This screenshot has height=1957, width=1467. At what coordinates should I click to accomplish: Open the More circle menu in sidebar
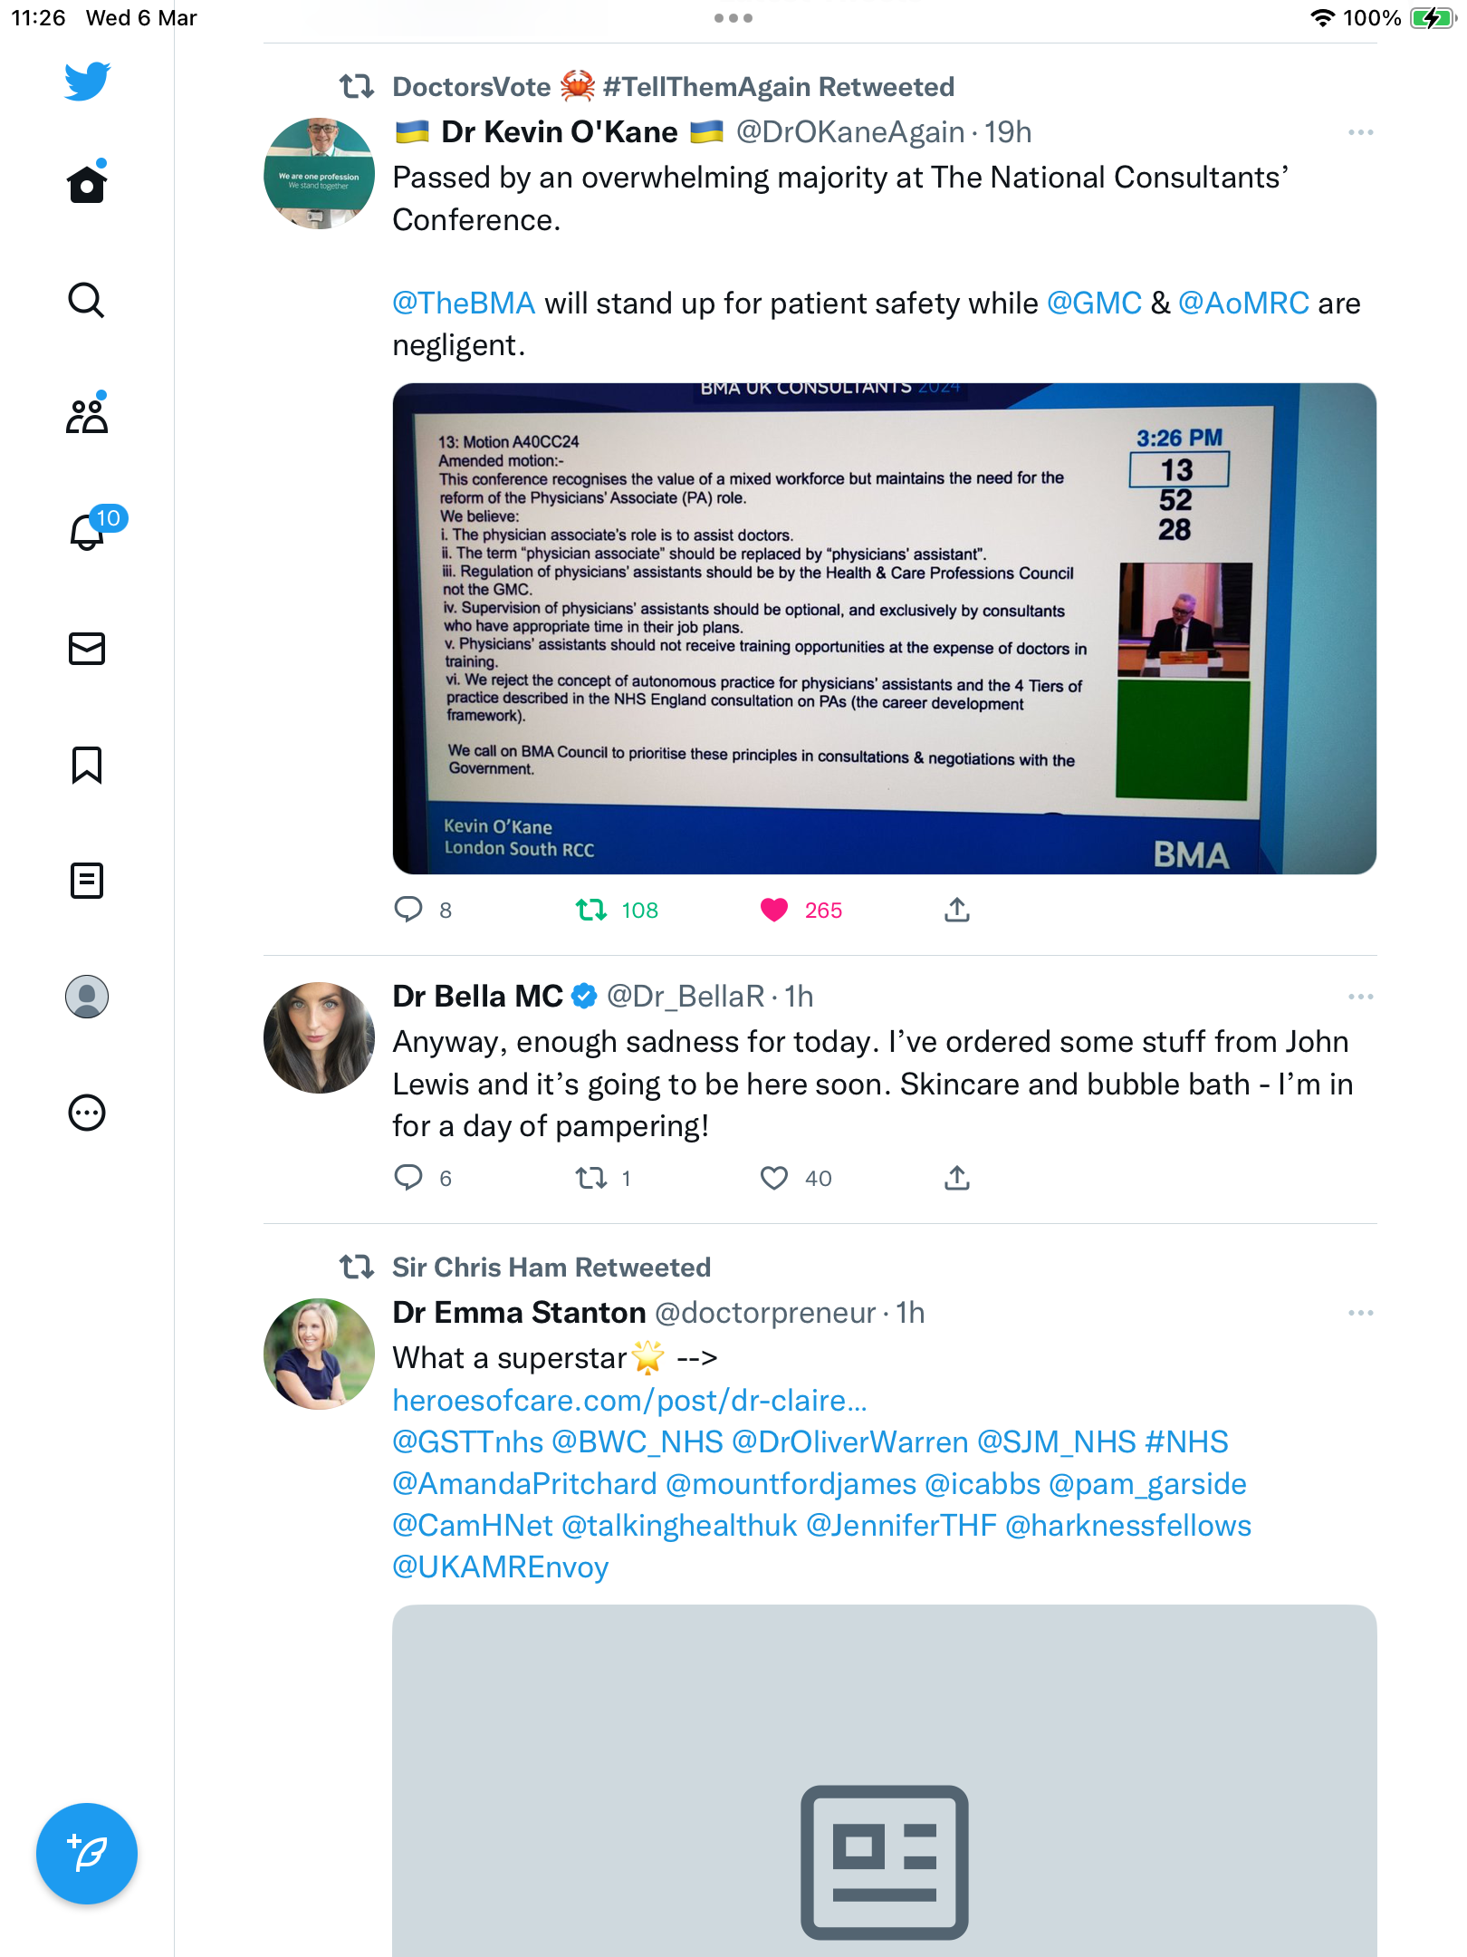(x=87, y=1113)
